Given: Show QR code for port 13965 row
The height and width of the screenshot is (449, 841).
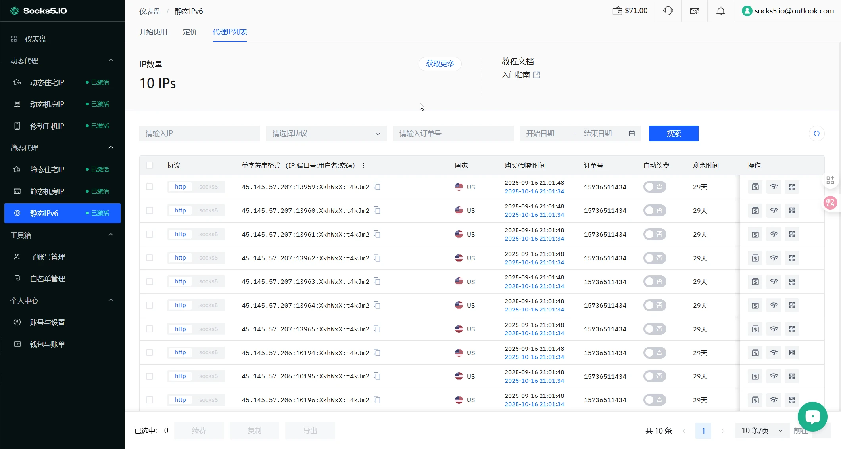Looking at the screenshot, I should 792,329.
